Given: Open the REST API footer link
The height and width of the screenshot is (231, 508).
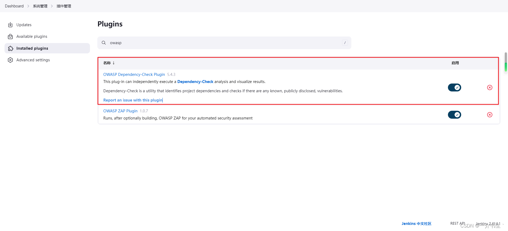Looking at the screenshot, I should [x=457, y=224].
